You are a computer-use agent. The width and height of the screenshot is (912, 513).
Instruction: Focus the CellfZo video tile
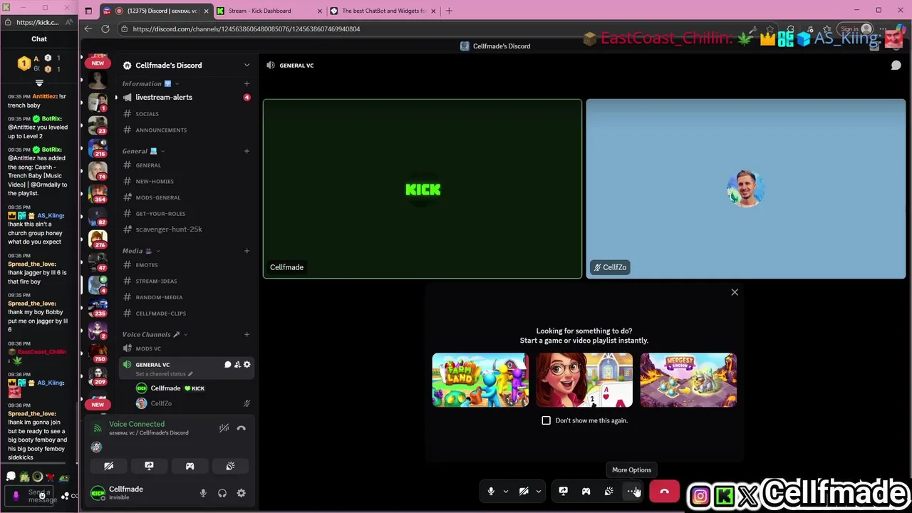746,189
